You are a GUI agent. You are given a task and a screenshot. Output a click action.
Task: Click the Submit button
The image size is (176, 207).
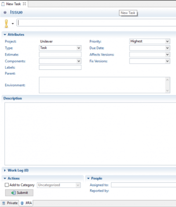[19, 193]
